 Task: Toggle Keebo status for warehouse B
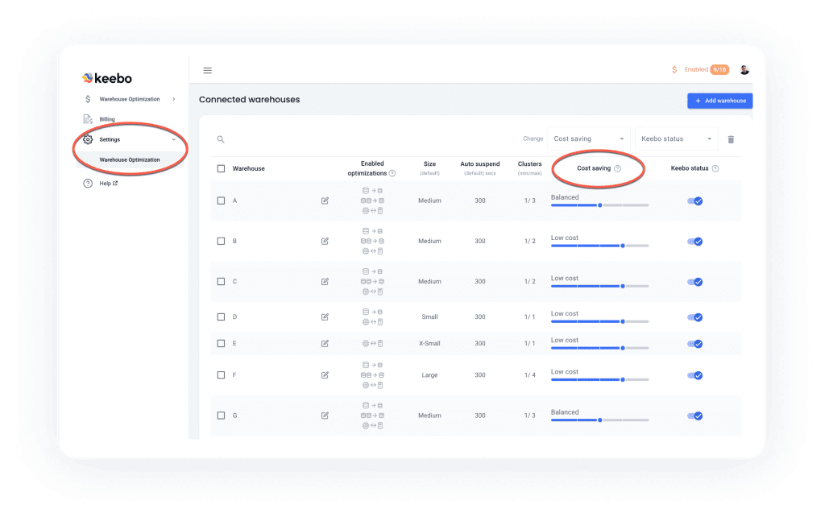[694, 242]
